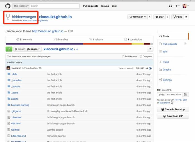Image resolution: width=195 pixels, height=142 pixels.
Task: Open the "Renamed license" commit message
Action: tap(56, 136)
